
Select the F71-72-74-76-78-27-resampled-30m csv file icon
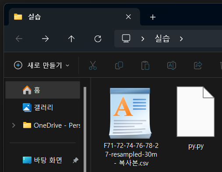[x=130, y=113]
